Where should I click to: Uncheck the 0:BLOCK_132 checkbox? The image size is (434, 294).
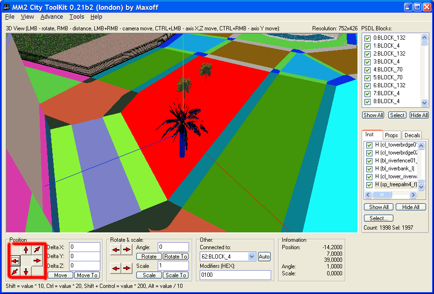[368, 38]
